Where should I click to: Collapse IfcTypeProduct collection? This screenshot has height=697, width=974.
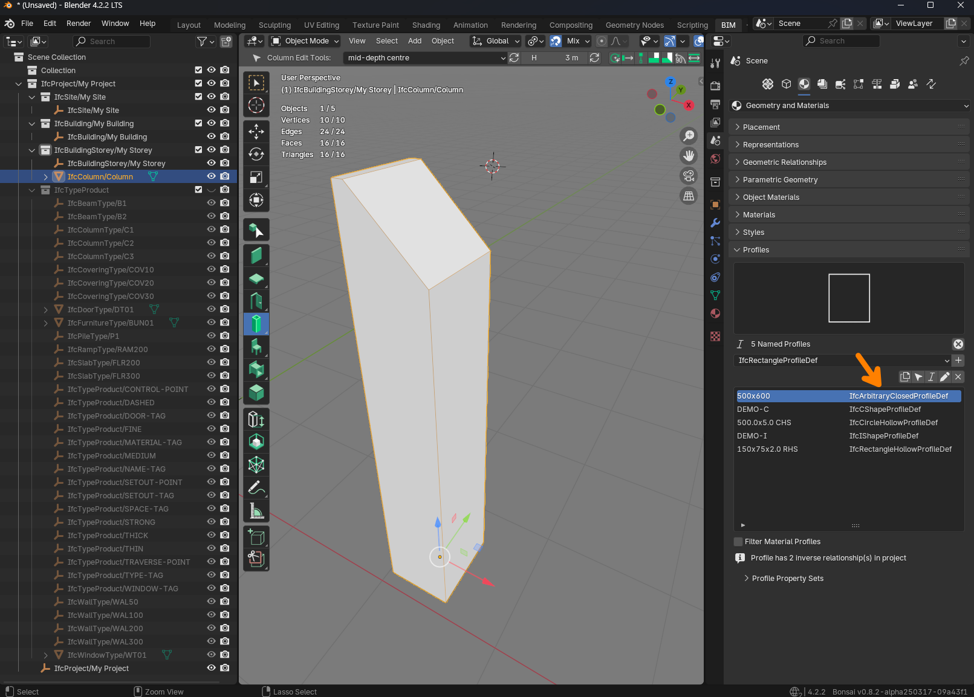click(33, 190)
